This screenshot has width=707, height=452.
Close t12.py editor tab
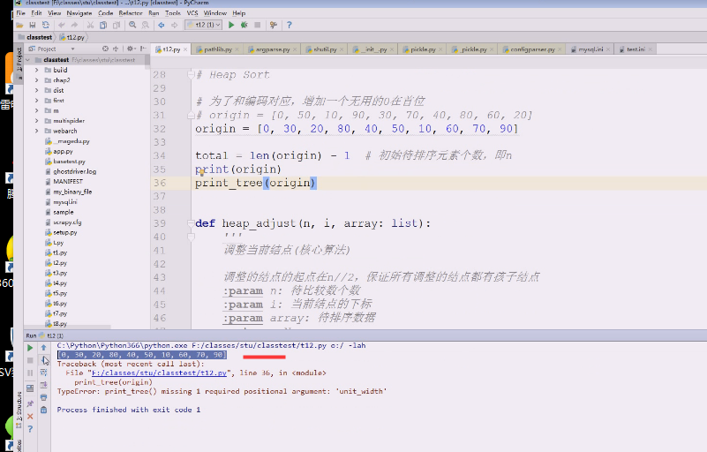(x=185, y=49)
